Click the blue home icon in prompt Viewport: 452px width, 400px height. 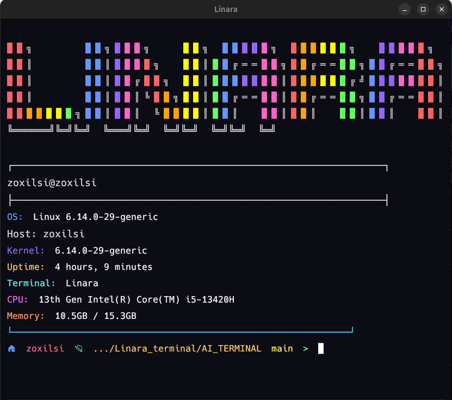11,349
